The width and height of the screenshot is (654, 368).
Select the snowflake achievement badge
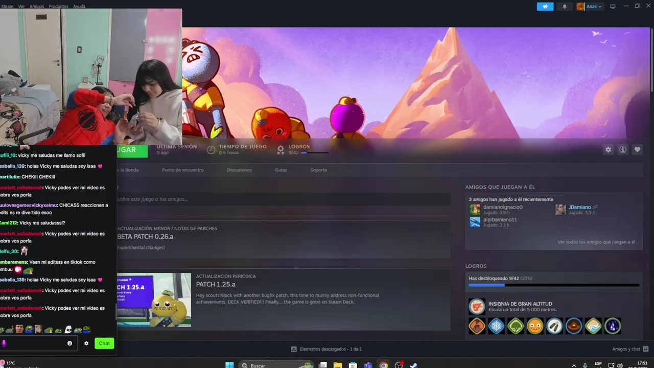tap(496, 326)
